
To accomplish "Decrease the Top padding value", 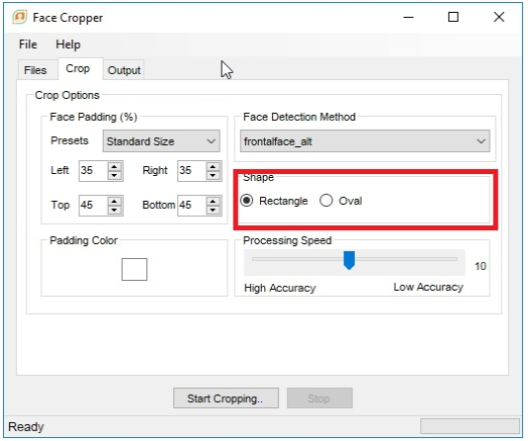I will click(x=115, y=211).
